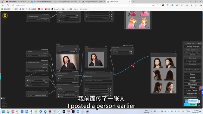The image size is (203, 114).
Task: Toggle link visibility with the eye icon
Action: [x=199, y=105]
